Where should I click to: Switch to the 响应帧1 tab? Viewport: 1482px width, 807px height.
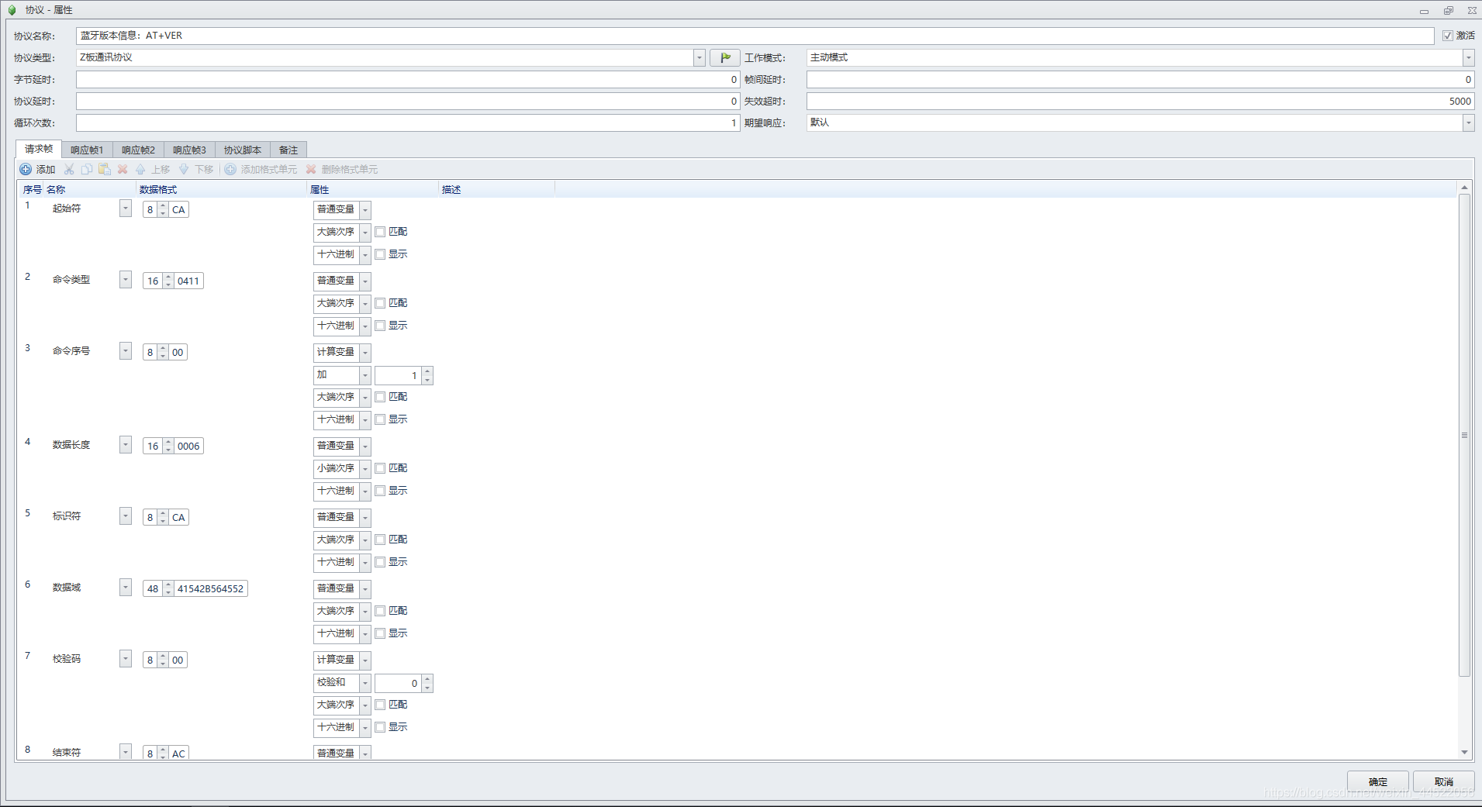pyautogui.click(x=87, y=150)
